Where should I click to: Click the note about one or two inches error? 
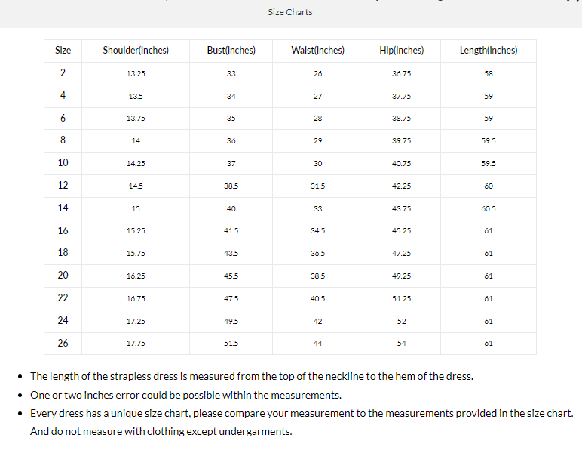pos(185,395)
